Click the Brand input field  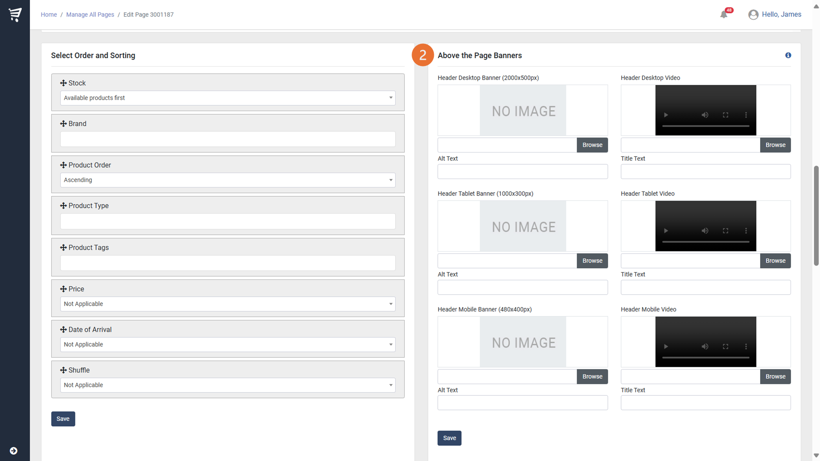[228, 139]
